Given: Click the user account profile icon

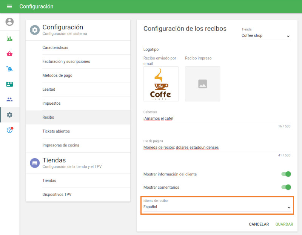Looking at the screenshot, I should [x=9, y=22].
